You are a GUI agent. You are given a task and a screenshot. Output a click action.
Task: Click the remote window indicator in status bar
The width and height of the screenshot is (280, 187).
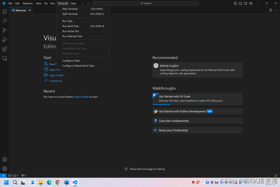(x=3, y=175)
